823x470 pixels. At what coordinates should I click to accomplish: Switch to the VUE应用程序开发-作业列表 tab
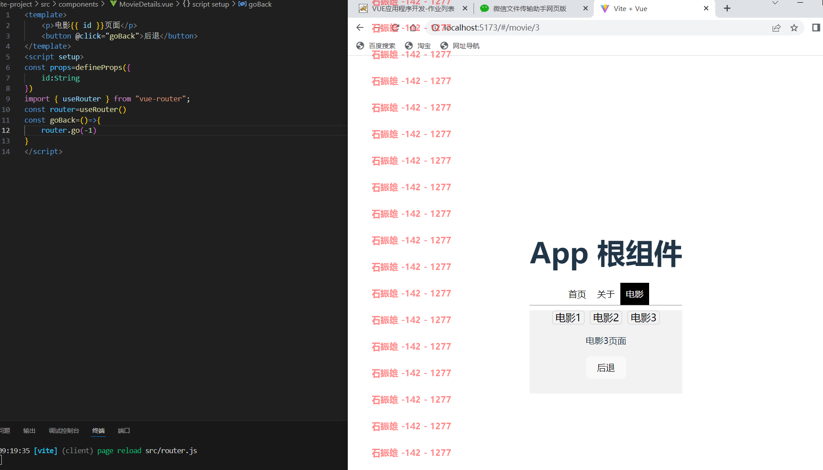coord(413,8)
